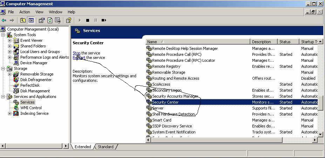Select WMI Control icon in tree
This screenshot has height=158, width=325.
pos(16,107)
